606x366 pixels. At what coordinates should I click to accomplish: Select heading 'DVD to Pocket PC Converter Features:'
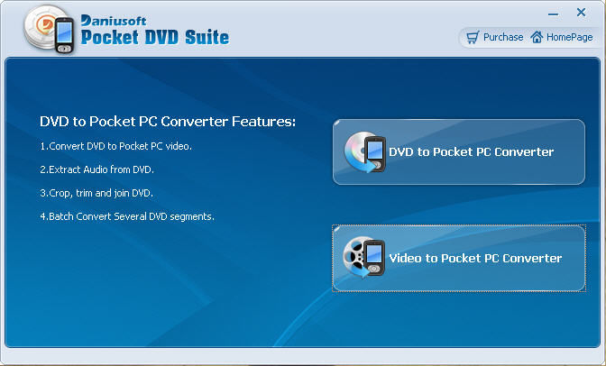[168, 122]
